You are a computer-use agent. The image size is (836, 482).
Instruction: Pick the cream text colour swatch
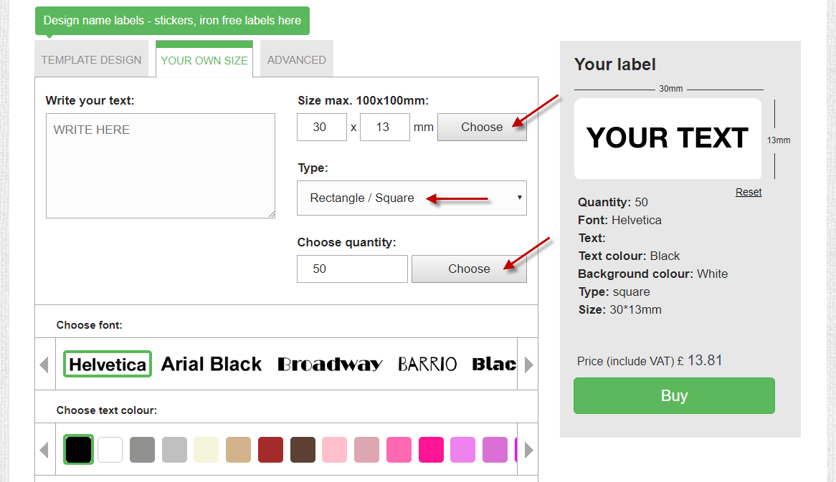tap(206, 450)
